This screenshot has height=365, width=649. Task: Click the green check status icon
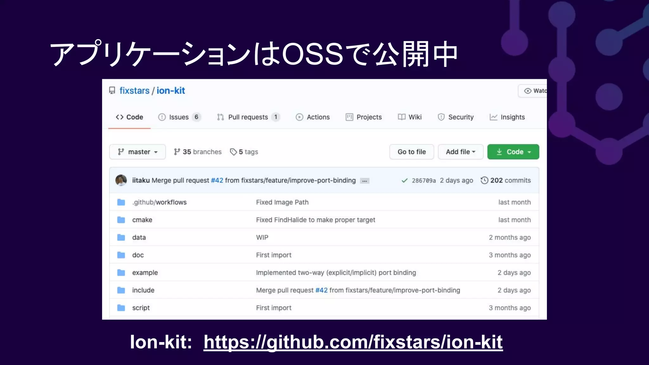(x=404, y=181)
